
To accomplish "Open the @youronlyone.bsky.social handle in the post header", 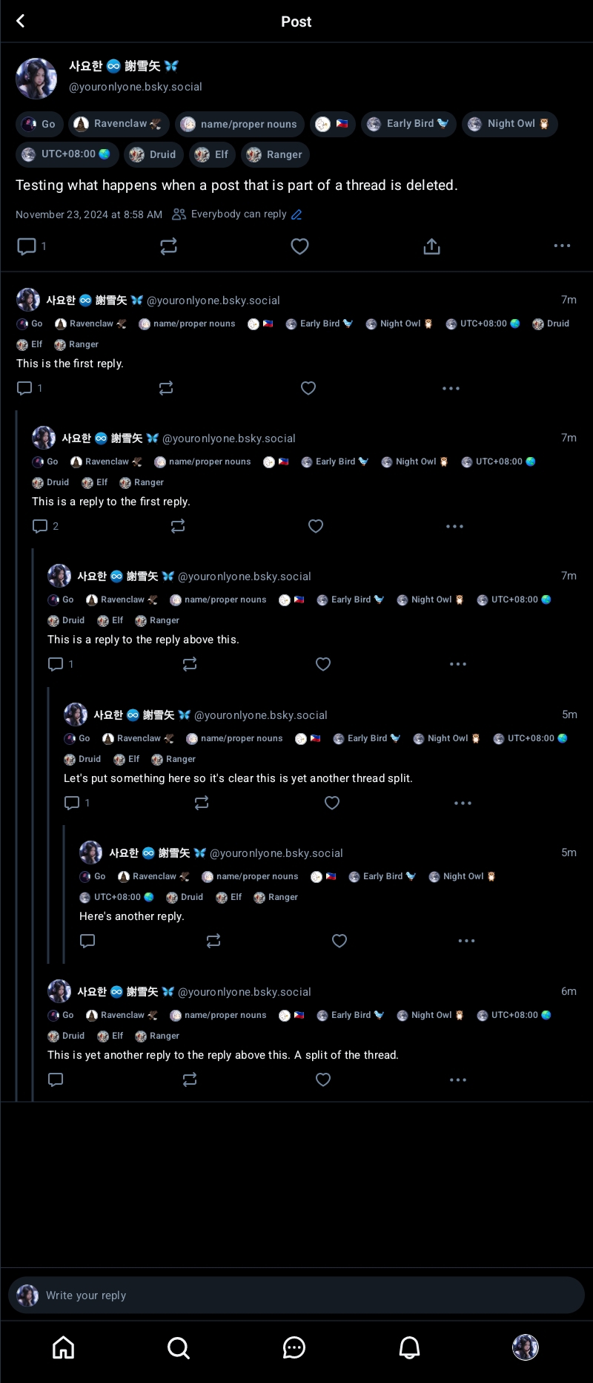I will pyautogui.click(x=136, y=87).
